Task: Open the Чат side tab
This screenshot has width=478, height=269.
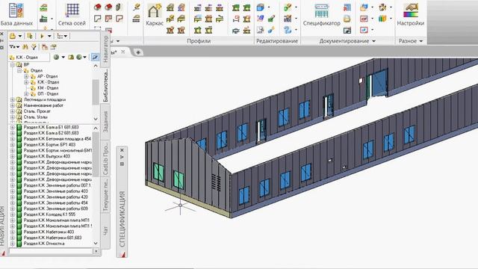Action: point(105,230)
